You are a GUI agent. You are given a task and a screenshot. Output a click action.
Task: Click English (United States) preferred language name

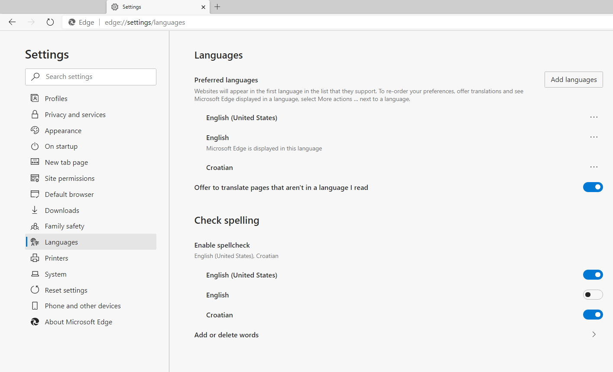coord(241,117)
